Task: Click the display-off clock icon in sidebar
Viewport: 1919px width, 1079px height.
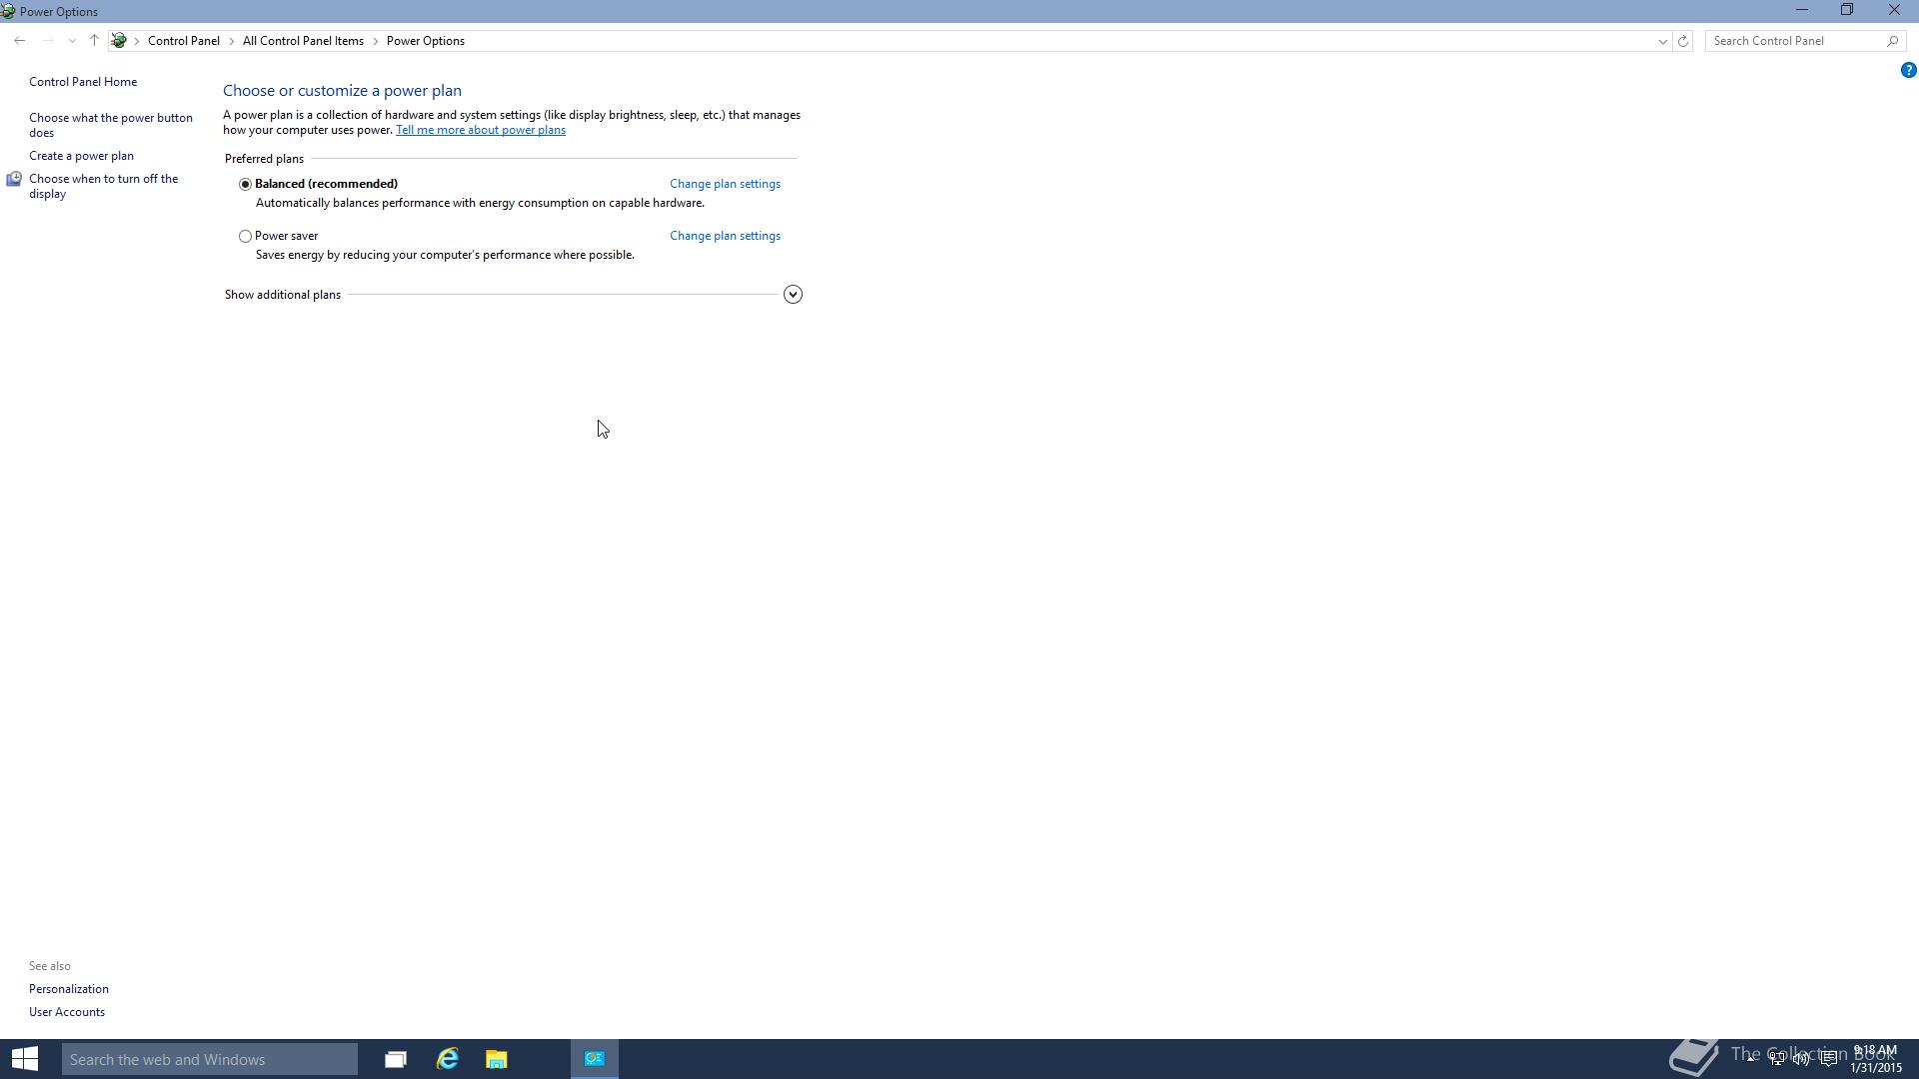Action: [x=14, y=179]
